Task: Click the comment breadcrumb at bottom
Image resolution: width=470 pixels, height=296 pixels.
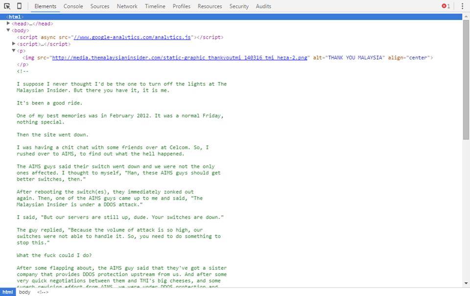Action: [43, 292]
